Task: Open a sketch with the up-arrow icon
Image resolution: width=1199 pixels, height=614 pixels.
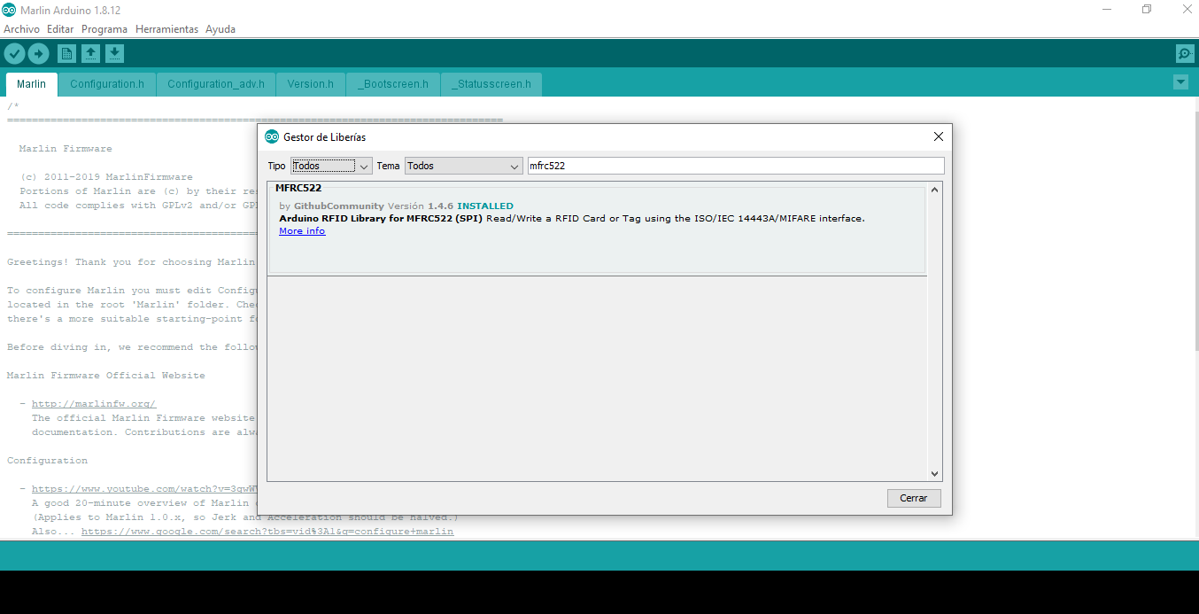Action: click(90, 54)
